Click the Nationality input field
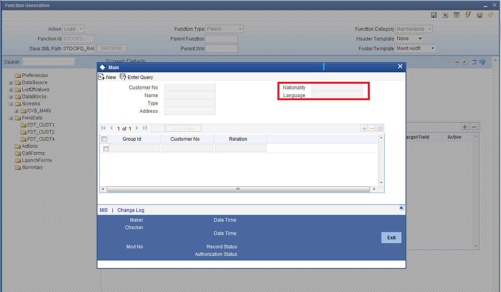 click(x=337, y=88)
